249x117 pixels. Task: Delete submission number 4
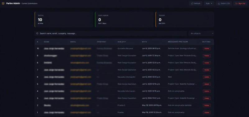pyautogui.click(x=207, y=91)
